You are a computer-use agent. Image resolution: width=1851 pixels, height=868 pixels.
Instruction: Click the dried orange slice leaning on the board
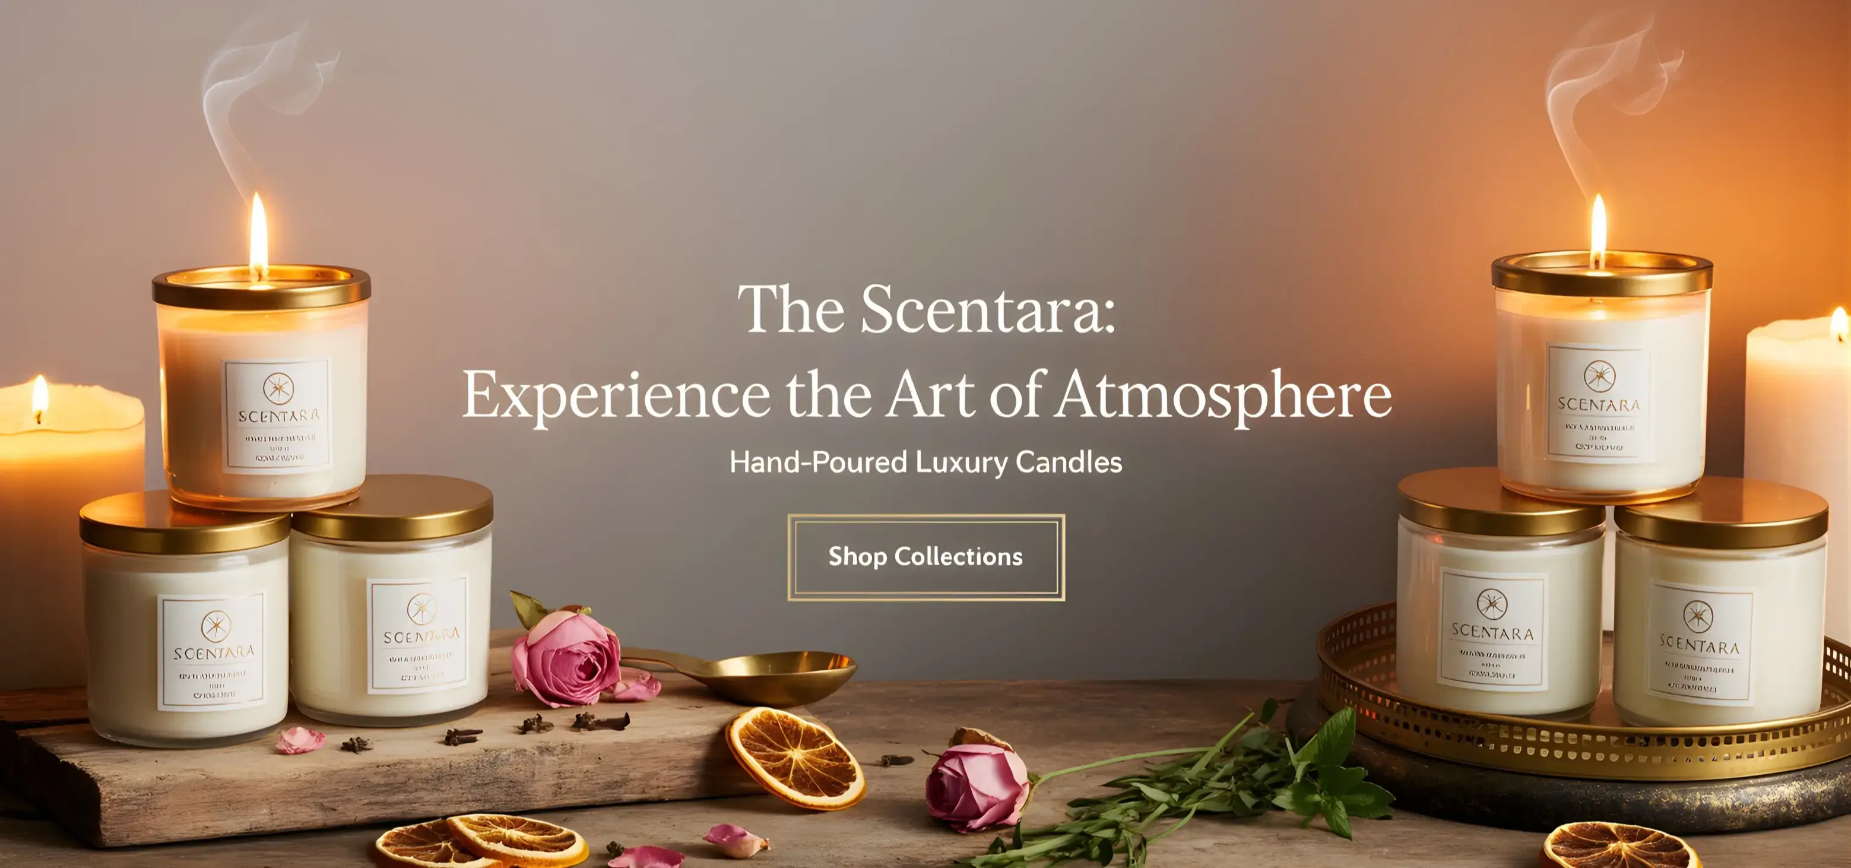coord(795,759)
